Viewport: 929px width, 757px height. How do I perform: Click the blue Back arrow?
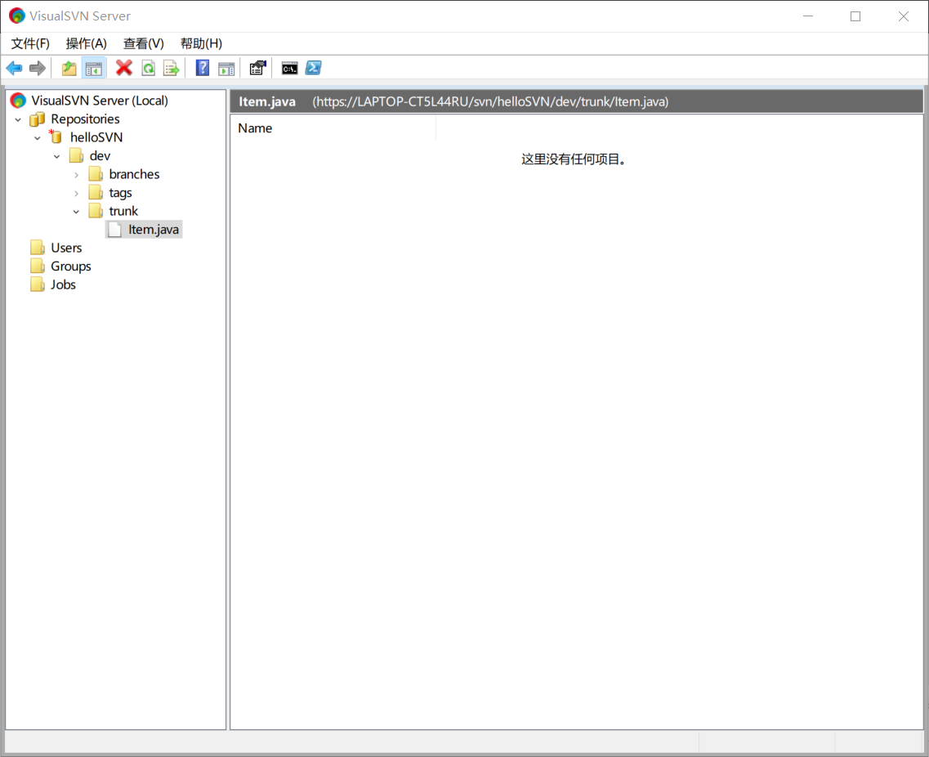(x=14, y=68)
